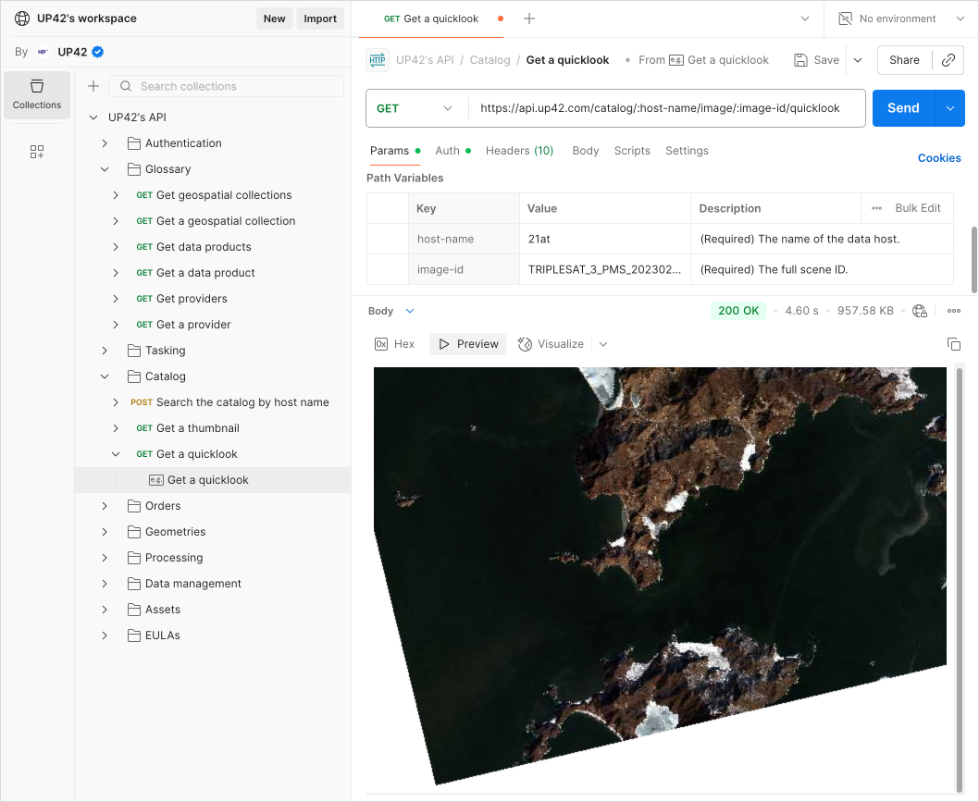The width and height of the screenshot is (979, 802).
Task: Click the plus icon to create collection
Action: 93,86
